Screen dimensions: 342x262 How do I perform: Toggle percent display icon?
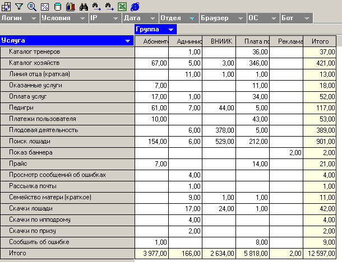[x=44, y=7]
